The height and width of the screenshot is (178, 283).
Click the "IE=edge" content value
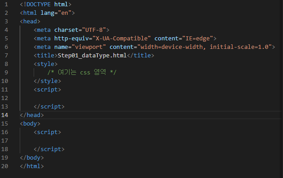click(198, 39)
